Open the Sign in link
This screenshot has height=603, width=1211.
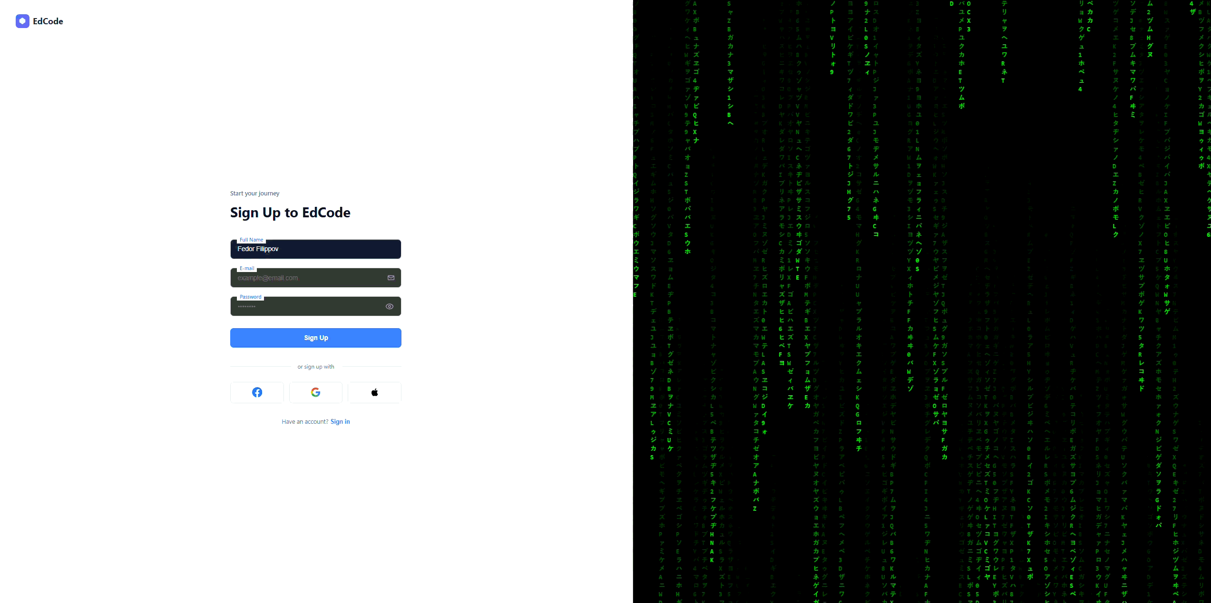(x=340, y=422)
